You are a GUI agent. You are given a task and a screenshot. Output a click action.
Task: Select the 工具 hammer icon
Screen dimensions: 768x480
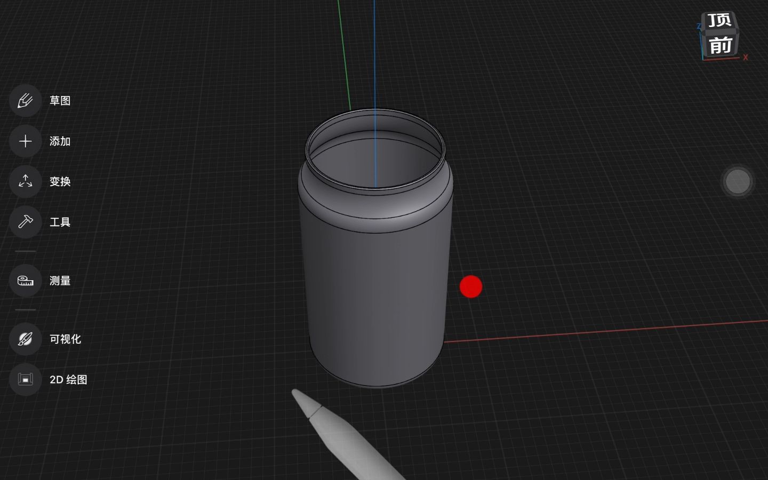(25, 222)
